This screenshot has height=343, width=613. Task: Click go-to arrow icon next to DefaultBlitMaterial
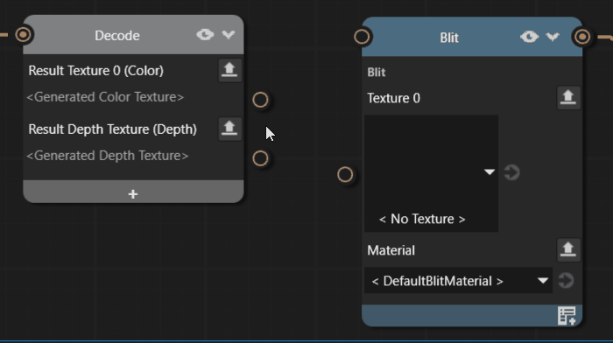point(566,281)
